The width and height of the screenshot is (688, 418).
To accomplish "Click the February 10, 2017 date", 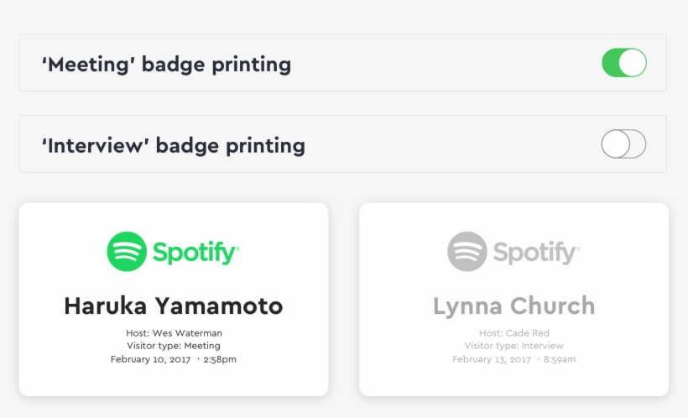I will (x=150, y=359).
